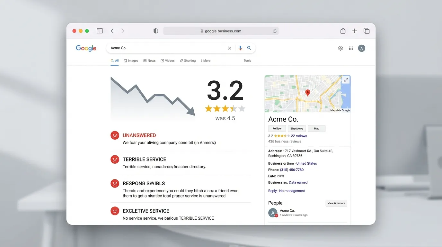Image resolution: width=442 pixels, height=247 pixels.
Task: Expand the More search options menu
Action: pos(206,60)
